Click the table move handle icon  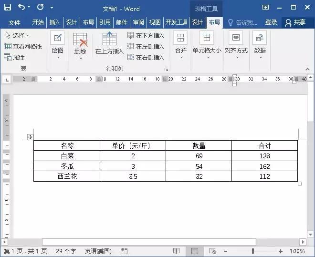[30, 137]
